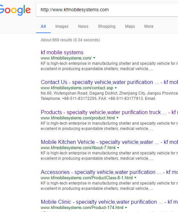Screen dimensions: 178x212
Task: Click the Google logo
Action: click(x=15, y=10)
